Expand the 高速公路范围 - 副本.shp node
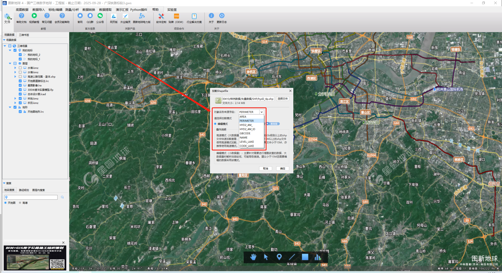This screenshot has height=273, width=502. pyautogui.click(x=15, y=77)
